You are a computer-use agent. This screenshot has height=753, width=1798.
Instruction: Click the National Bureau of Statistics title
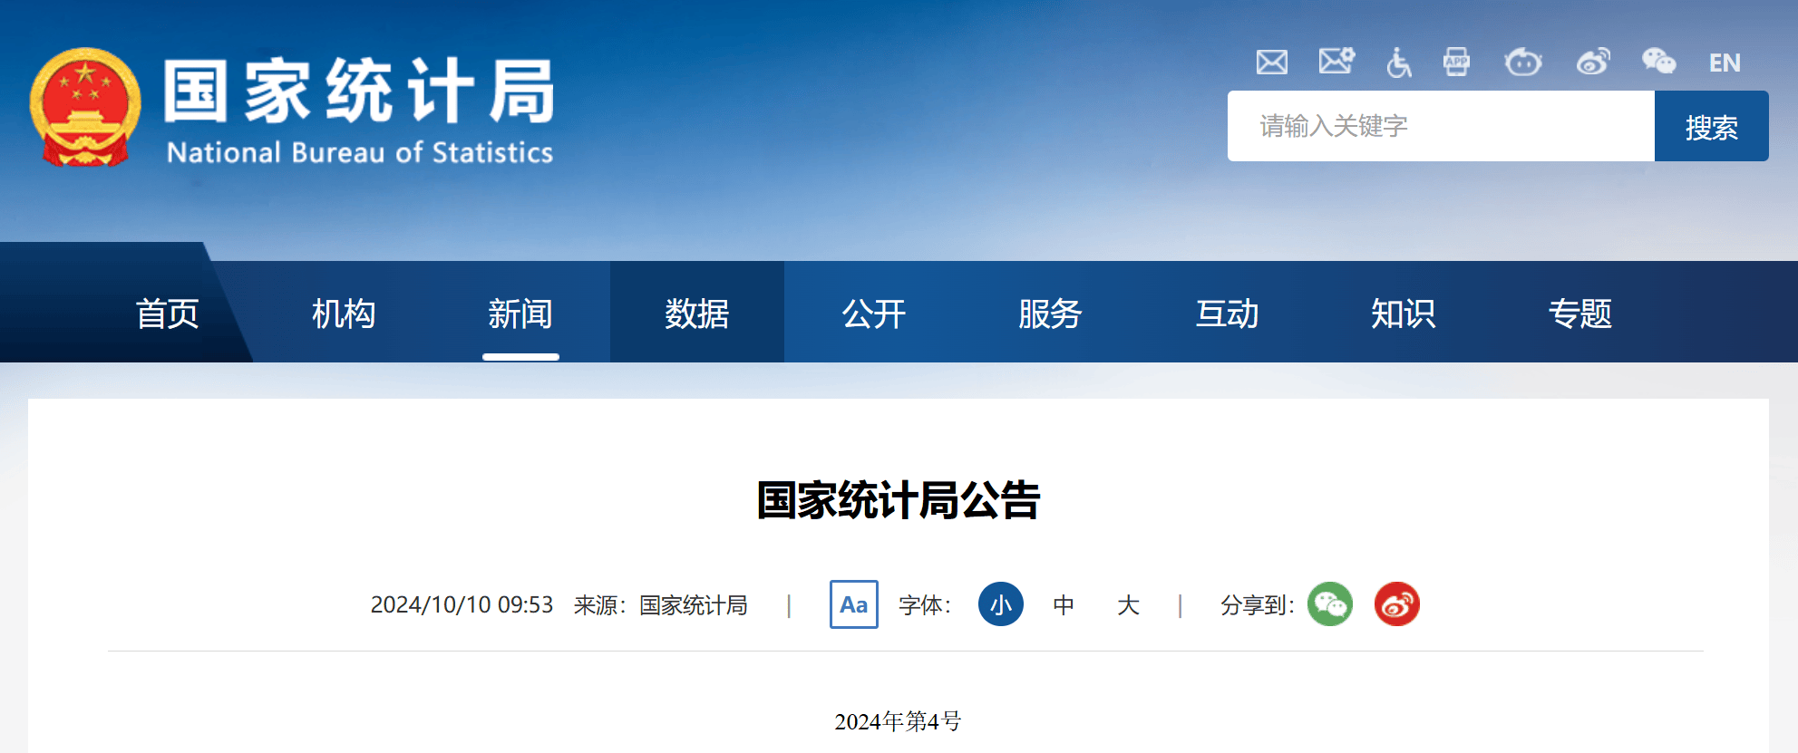(359, 111)
